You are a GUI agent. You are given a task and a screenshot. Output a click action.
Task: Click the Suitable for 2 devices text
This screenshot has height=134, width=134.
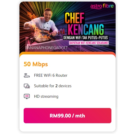tap(53, 86)
